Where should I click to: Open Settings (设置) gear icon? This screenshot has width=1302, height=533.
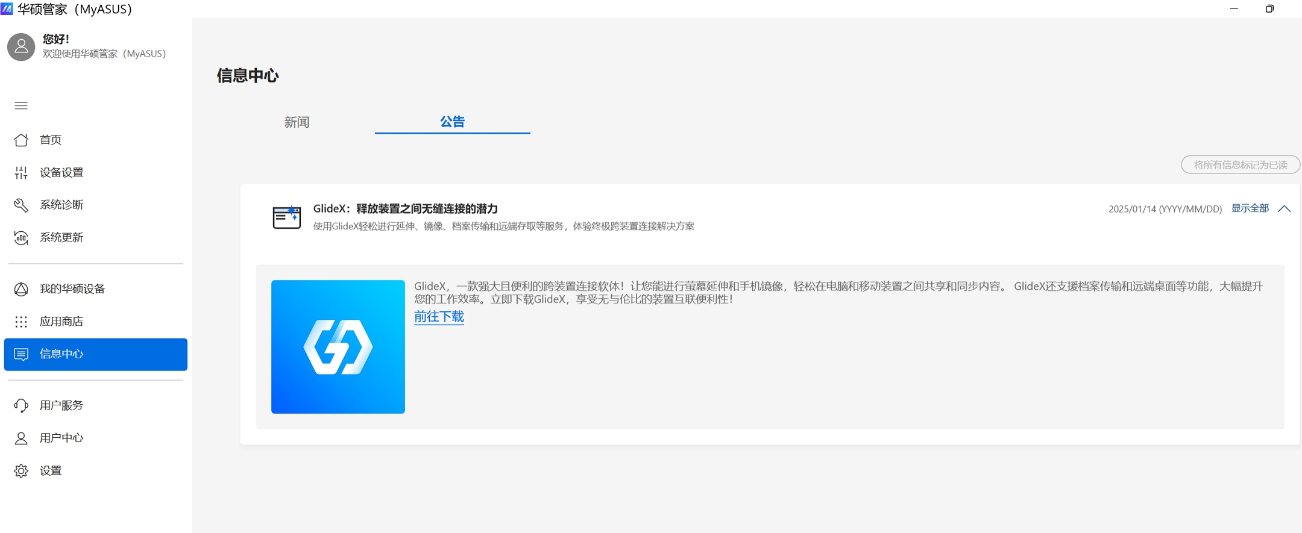pos(21,471)
